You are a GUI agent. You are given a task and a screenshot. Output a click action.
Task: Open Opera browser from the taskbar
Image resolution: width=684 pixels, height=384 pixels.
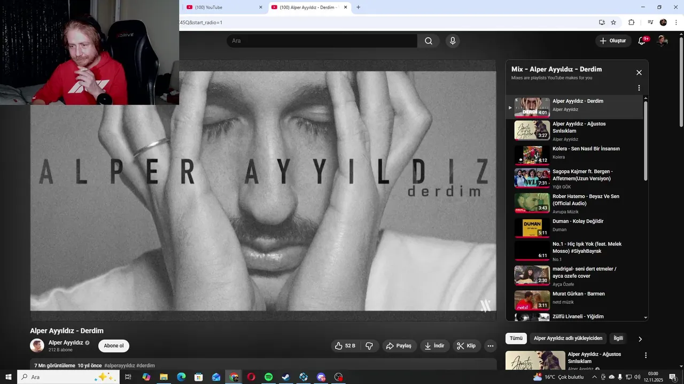click(x=251, y=377)
